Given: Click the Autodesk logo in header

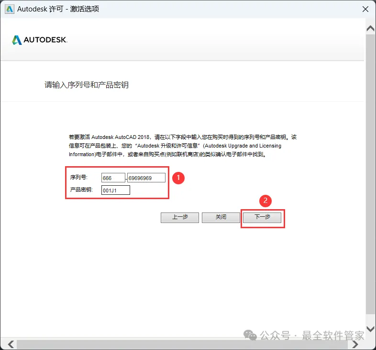Looking at the screenshot, I should coord(40,40).
